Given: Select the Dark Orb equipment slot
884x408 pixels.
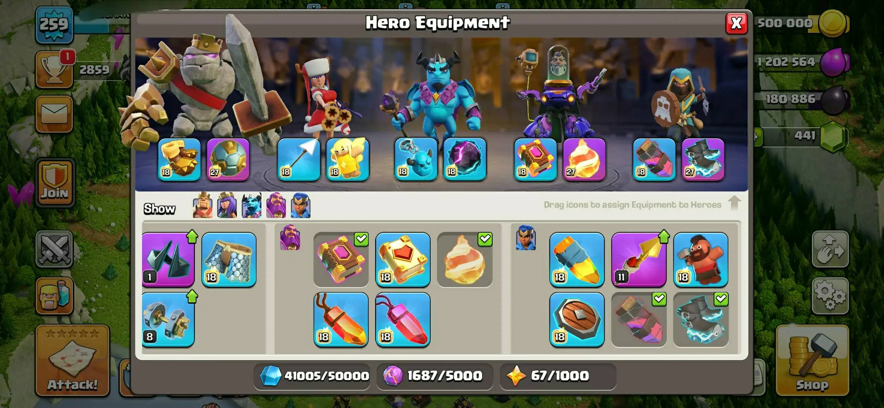Looking at the screenshot, I should tap(465, 159).
